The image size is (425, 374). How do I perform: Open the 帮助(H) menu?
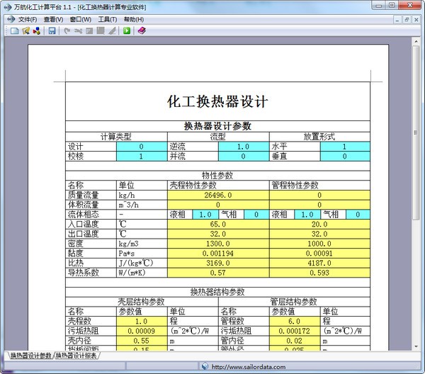tap(133, 19)
